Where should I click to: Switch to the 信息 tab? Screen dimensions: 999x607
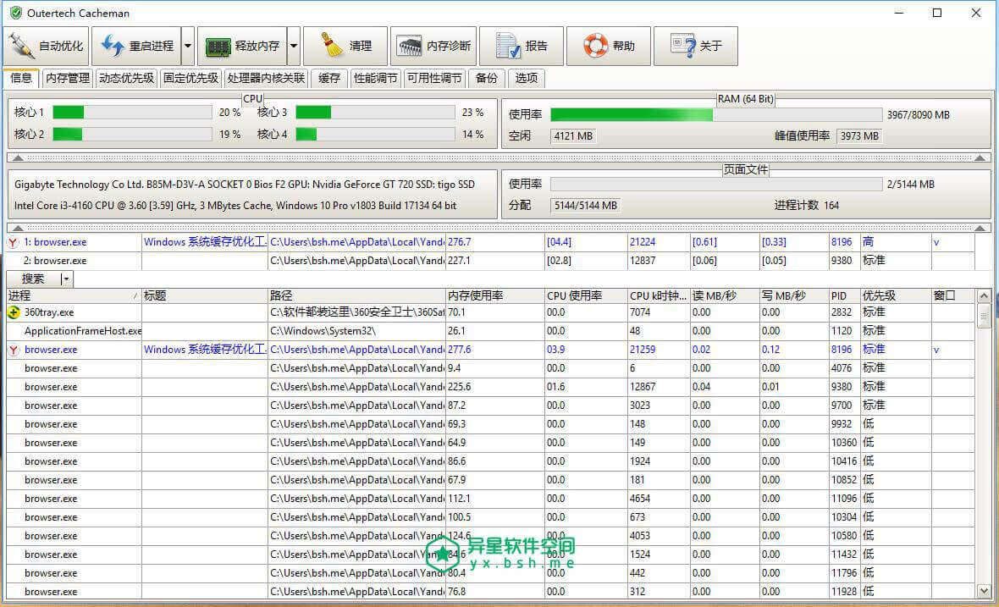point(21,78)
